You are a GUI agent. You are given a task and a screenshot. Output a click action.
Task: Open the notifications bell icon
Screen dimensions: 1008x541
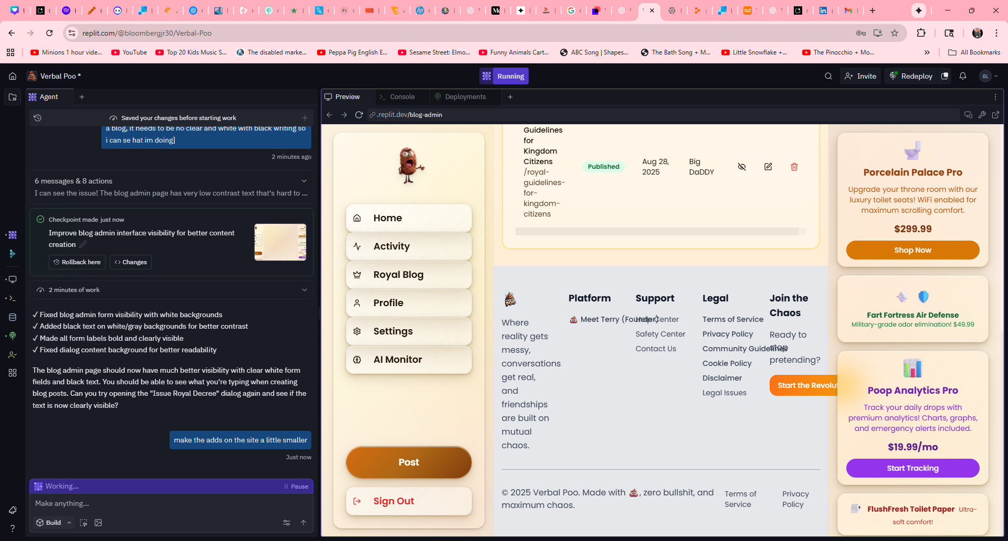963,76
